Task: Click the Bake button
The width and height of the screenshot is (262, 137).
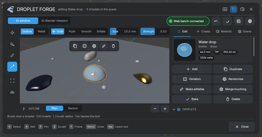Action: tap(192, 99)
